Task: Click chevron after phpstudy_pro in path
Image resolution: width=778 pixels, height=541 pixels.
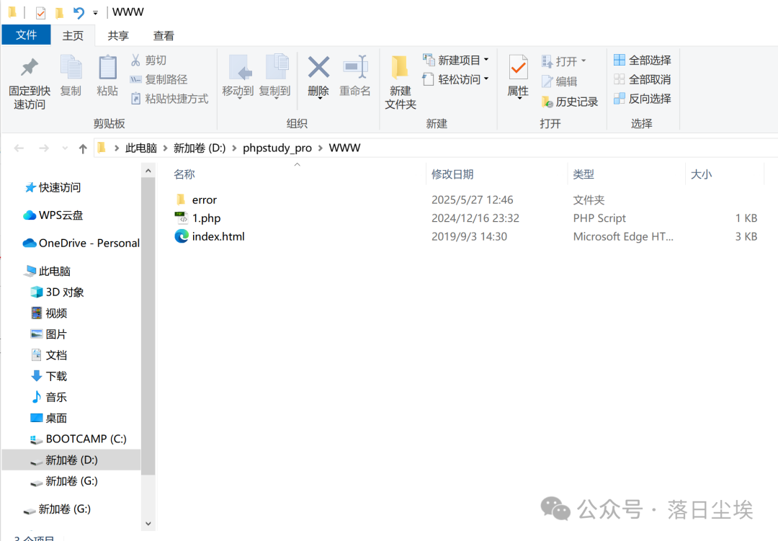Action: click(321, 148)
